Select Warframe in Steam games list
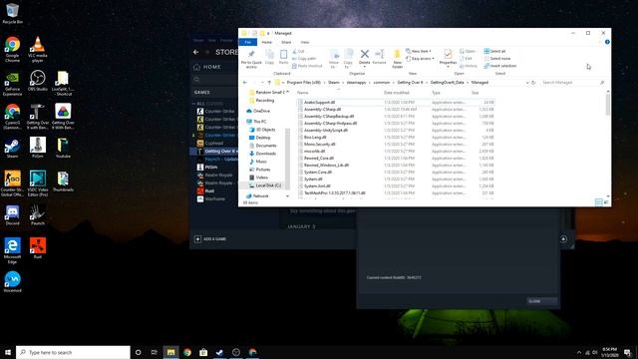The width and height of the screenshot is (638, 359). pos(215,199)
